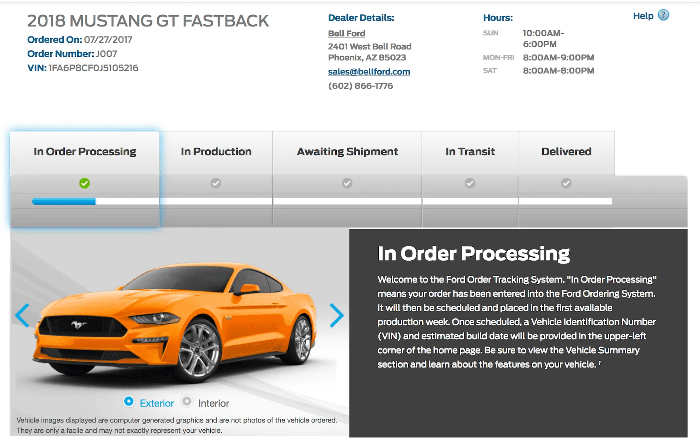
Task: Click the Hours heading
Action: point(498,18)
